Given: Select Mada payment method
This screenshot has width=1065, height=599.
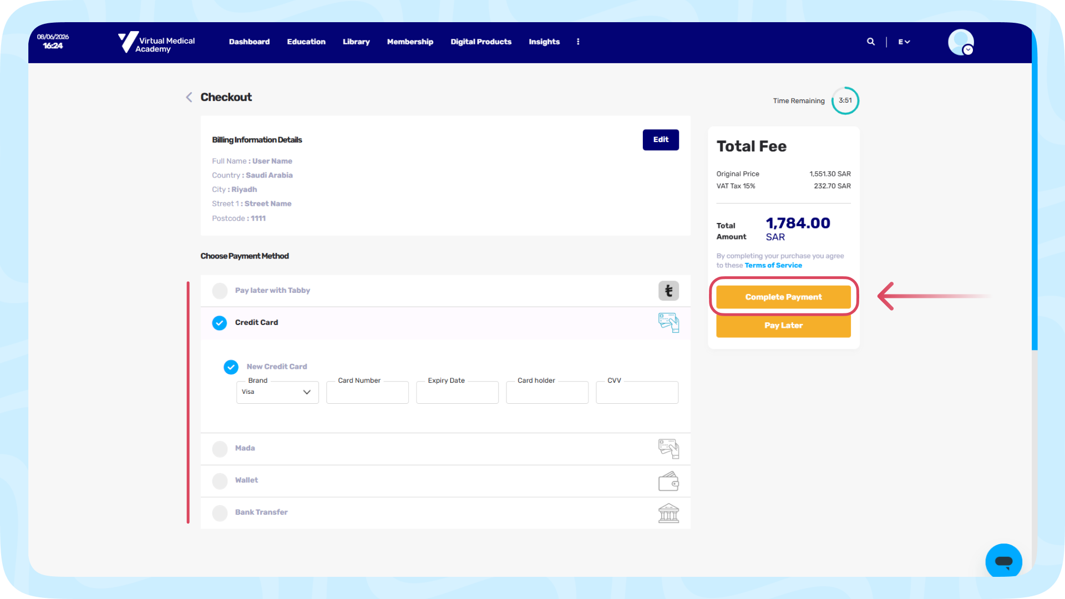Looking at the screenshot, I should (x=220, y=449).
